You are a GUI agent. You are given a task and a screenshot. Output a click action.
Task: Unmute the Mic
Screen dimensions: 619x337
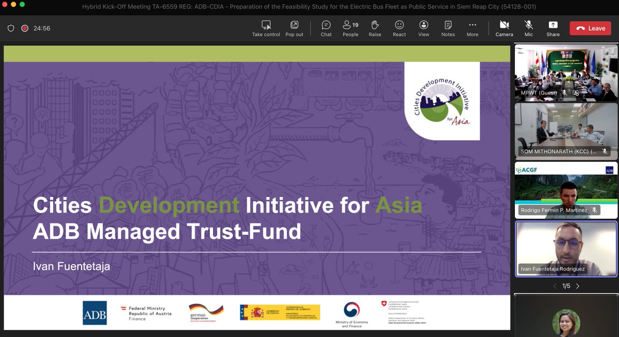pyautogui.click(x=529, y=28)
